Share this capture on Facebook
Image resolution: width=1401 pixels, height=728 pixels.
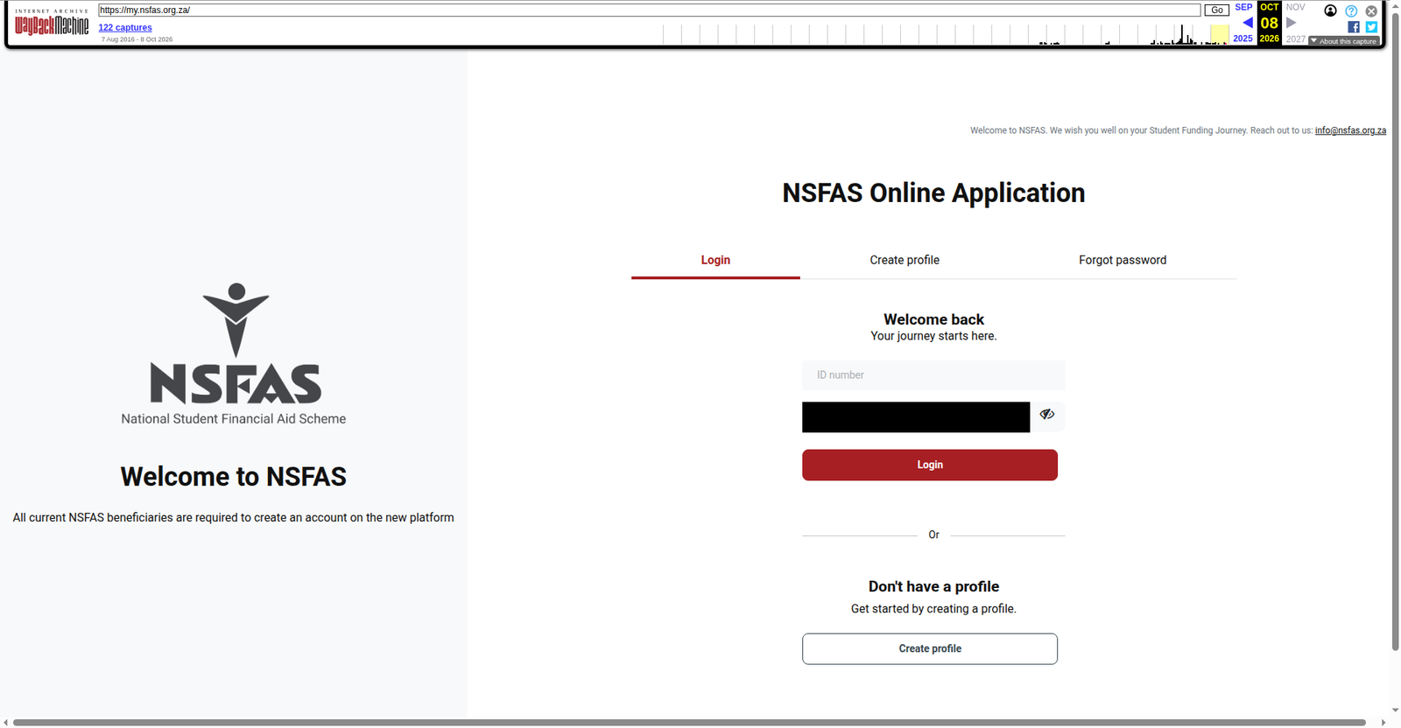1354,27
